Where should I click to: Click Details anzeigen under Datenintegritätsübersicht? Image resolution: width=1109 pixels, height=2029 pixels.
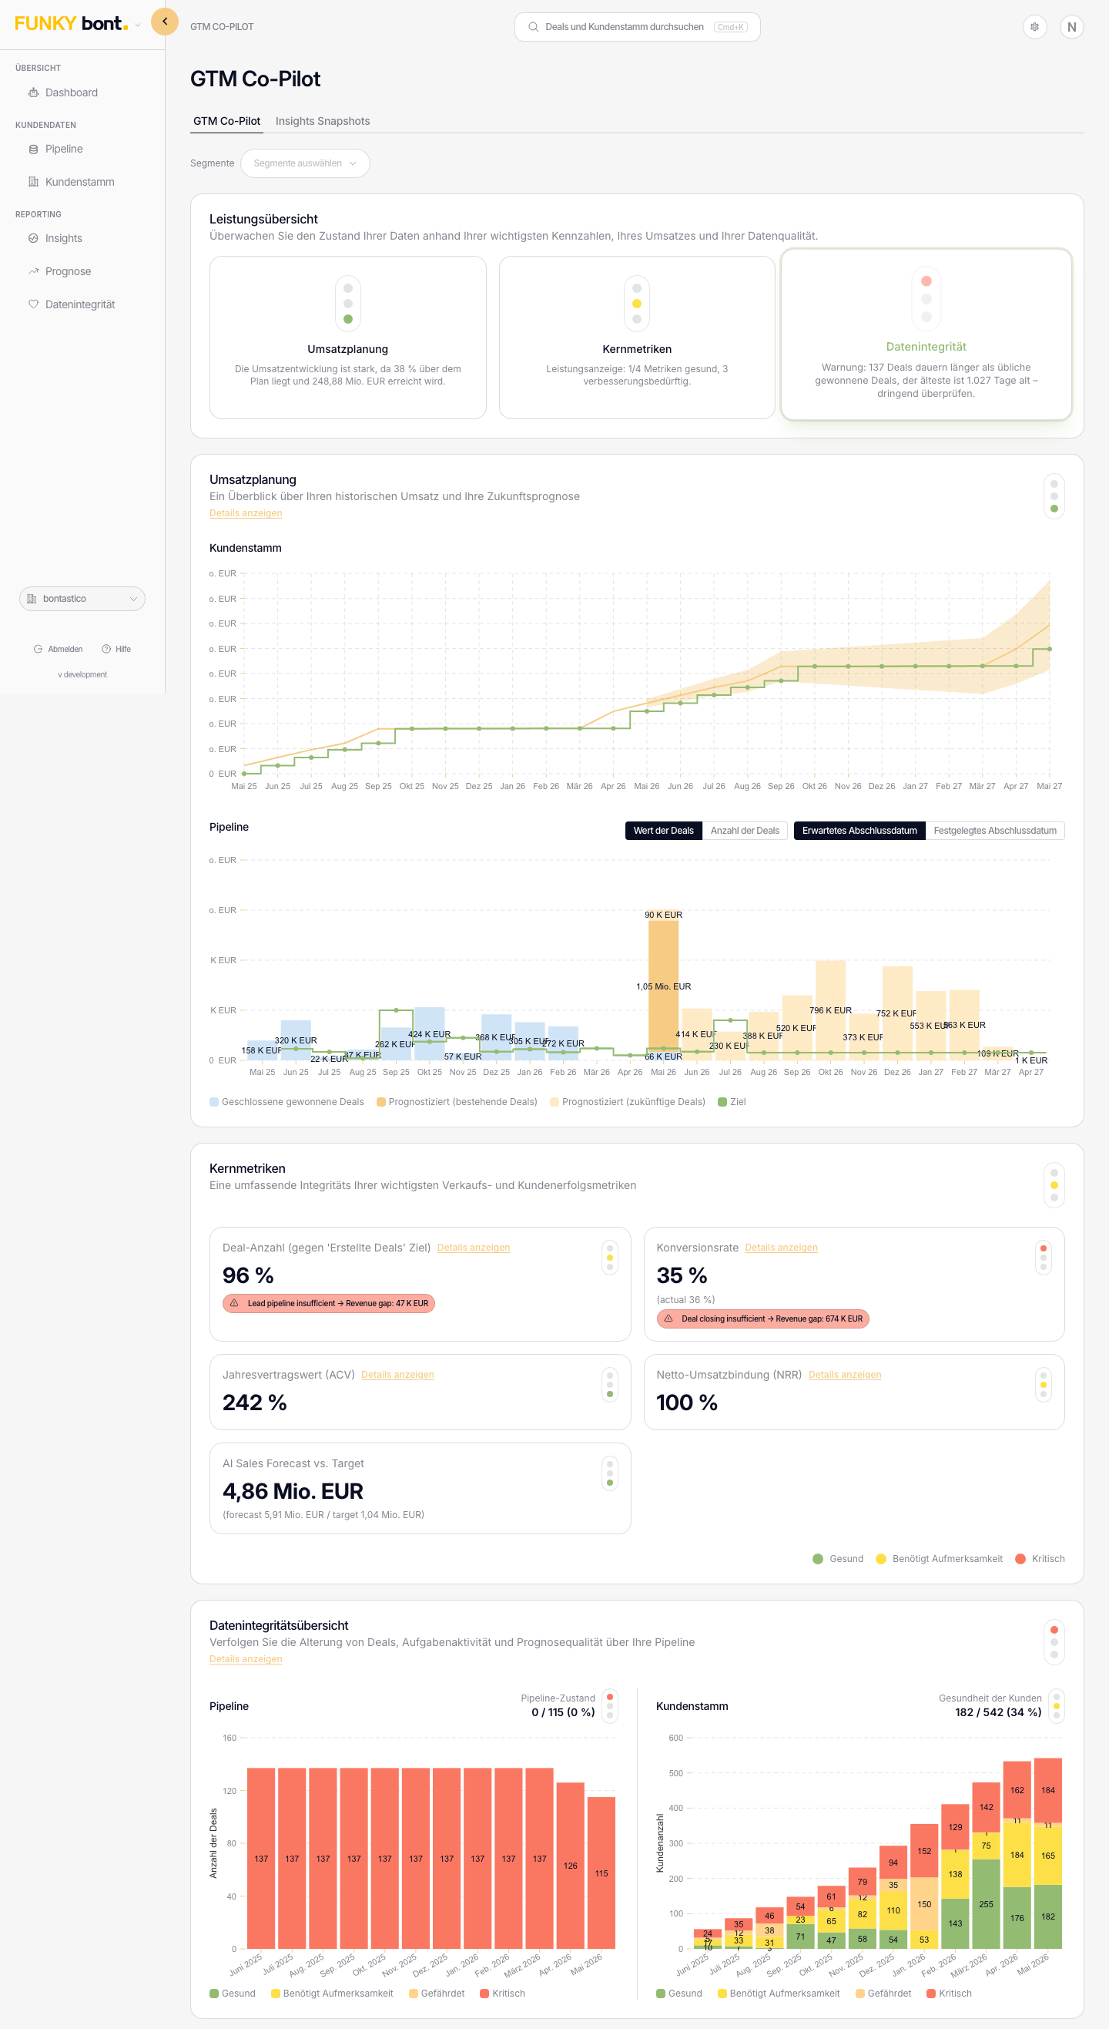[246, 1659]
